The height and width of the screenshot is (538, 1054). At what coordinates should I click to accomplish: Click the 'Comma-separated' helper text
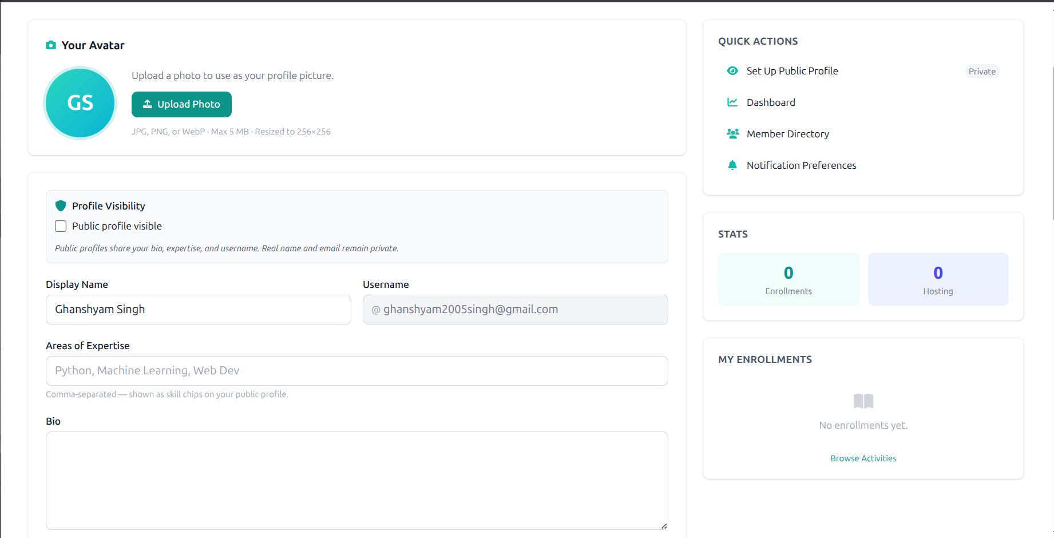pos(167,394)
